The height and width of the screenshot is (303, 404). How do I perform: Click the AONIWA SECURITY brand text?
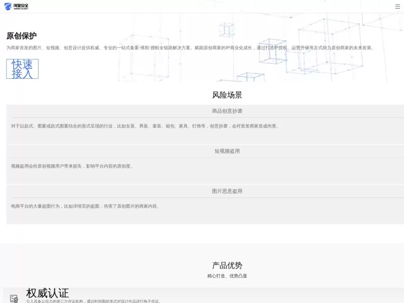[21, 8]
